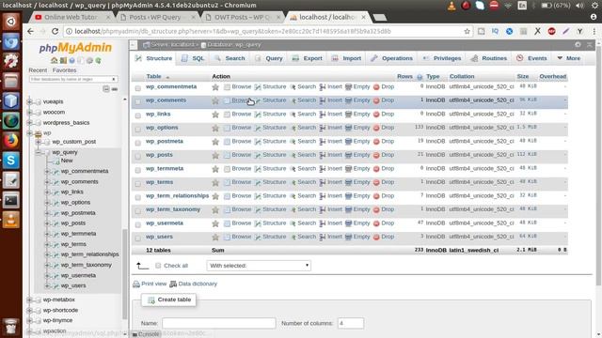Click the database filter input field
The height and width of the screenshot is (338, 602).
(x=73, y=79)
